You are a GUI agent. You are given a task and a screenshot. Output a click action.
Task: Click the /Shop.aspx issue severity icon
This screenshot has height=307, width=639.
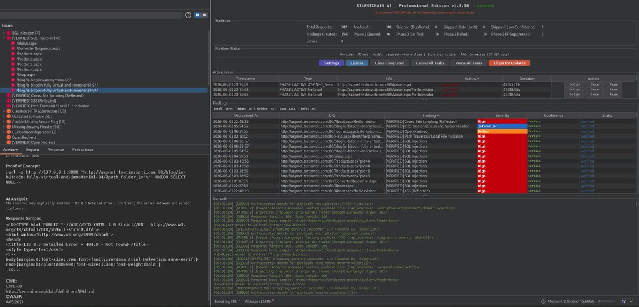(x=13, y=75)
